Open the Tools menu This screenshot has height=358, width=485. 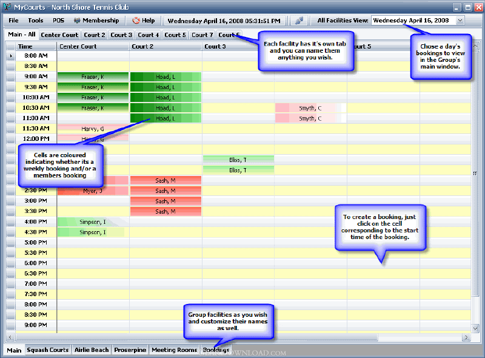tap(36, 21)
